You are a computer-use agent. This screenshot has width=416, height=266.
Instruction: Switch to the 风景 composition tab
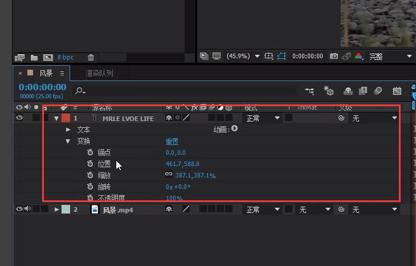point(46,73)
